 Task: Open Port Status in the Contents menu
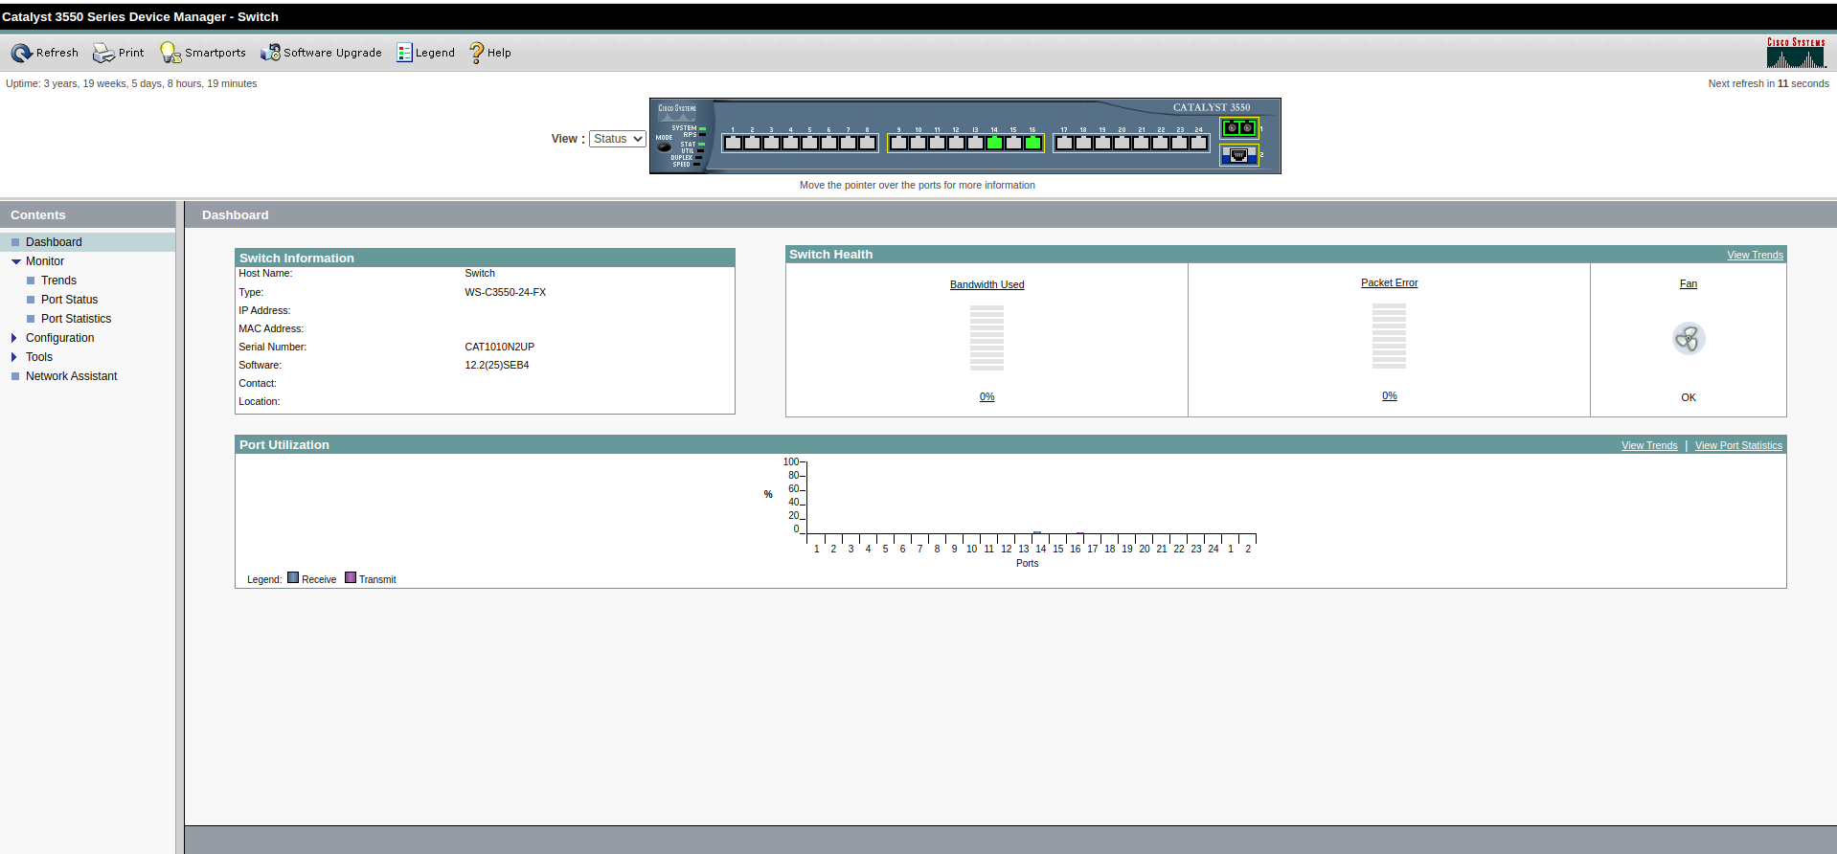[69, 300]
